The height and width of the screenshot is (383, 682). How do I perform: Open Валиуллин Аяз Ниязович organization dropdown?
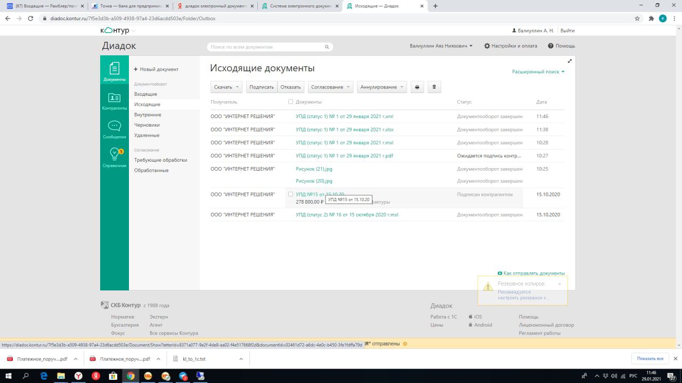point(441,46)
